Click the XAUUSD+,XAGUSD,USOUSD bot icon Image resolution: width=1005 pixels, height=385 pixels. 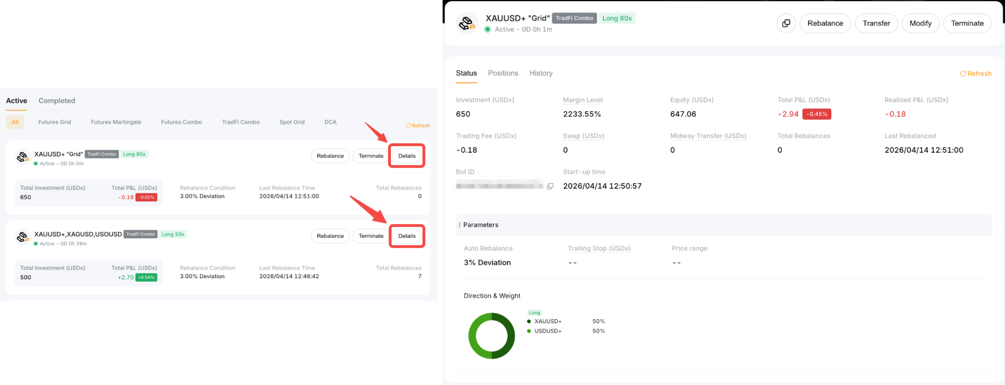coord(22,237)
